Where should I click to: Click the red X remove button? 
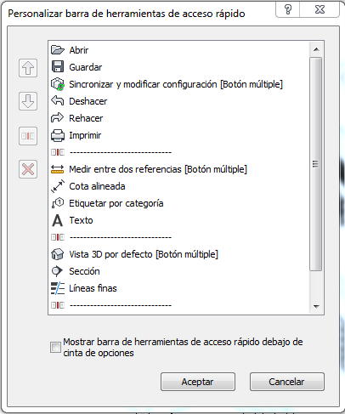pyautogui.click(x=28, y=169)
